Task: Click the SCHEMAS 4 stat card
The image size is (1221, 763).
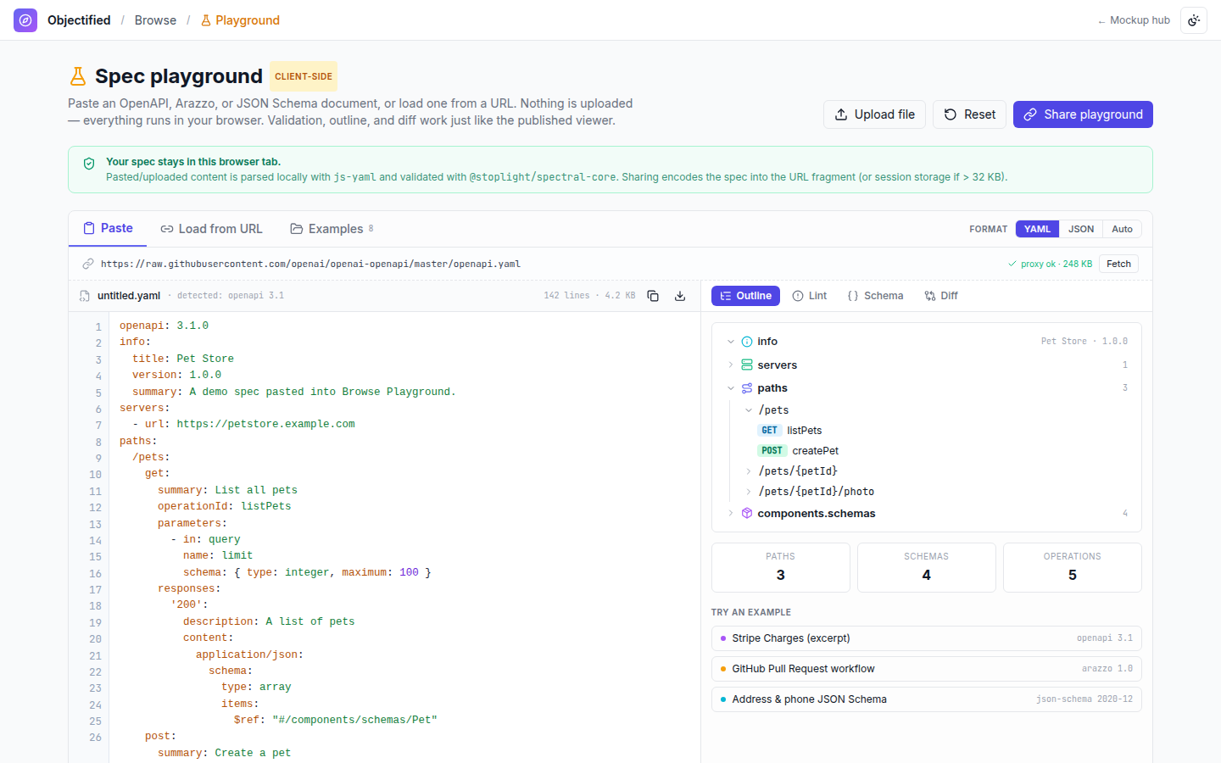Action: (x=926, y=567)
